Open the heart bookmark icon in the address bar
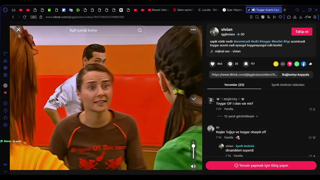This screenshot has width=320, height=180. 280,17
